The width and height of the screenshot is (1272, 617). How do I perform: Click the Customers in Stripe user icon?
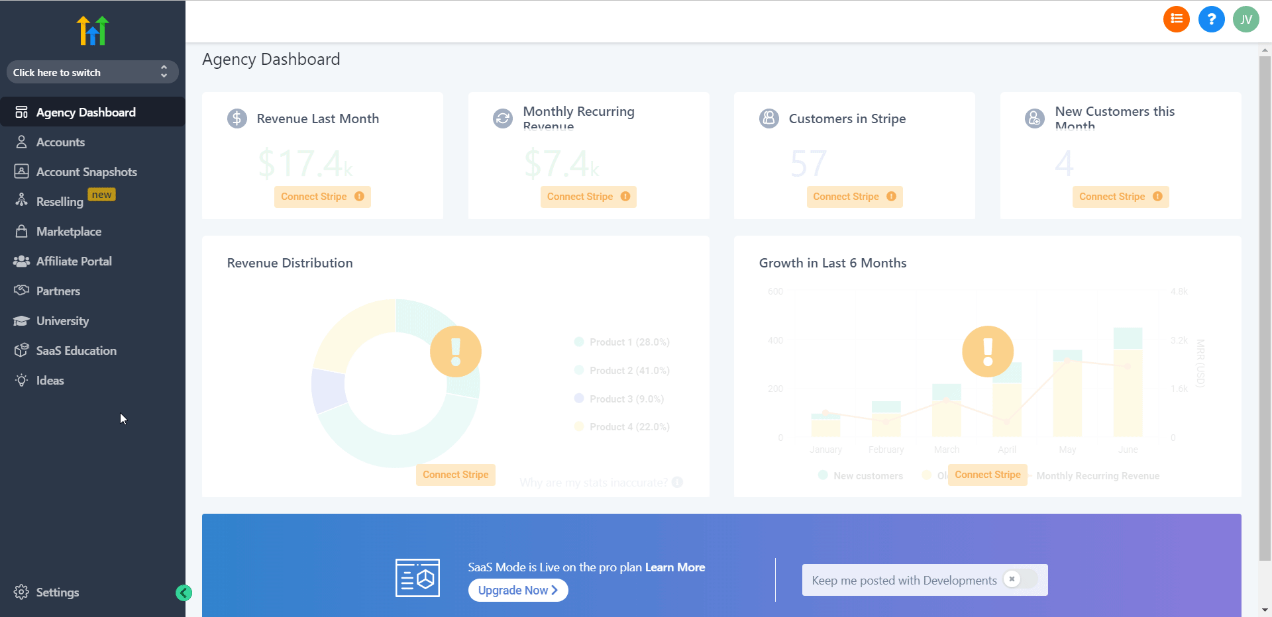point(768,119)
